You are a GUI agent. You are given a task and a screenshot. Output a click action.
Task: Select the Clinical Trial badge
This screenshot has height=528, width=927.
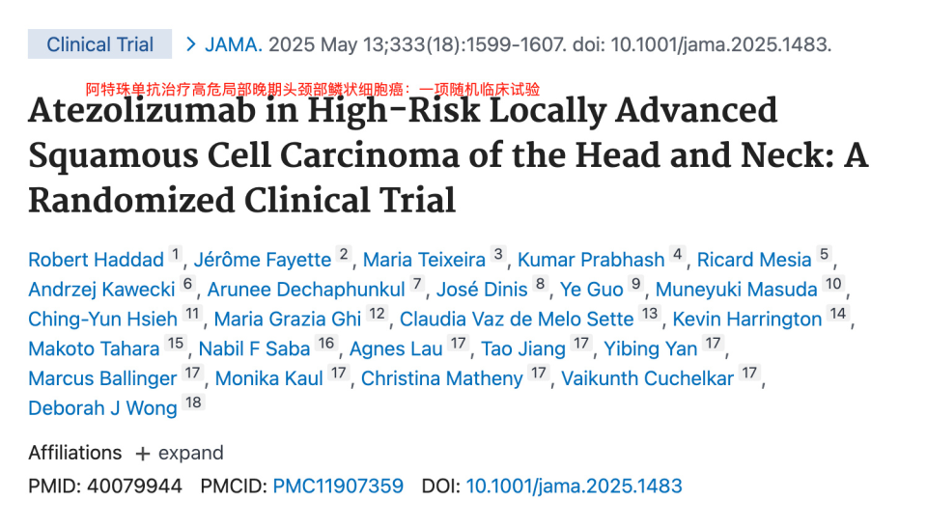pyautogui.click(x=99, y=44)
